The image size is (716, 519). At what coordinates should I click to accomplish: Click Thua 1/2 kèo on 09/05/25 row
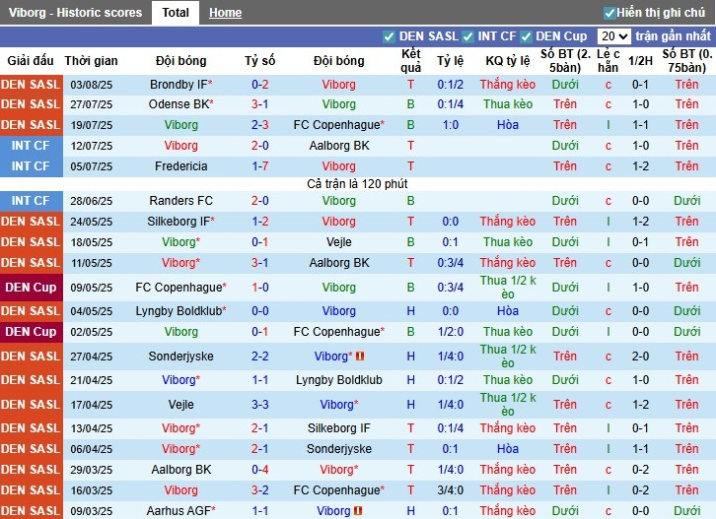(507, 288)
